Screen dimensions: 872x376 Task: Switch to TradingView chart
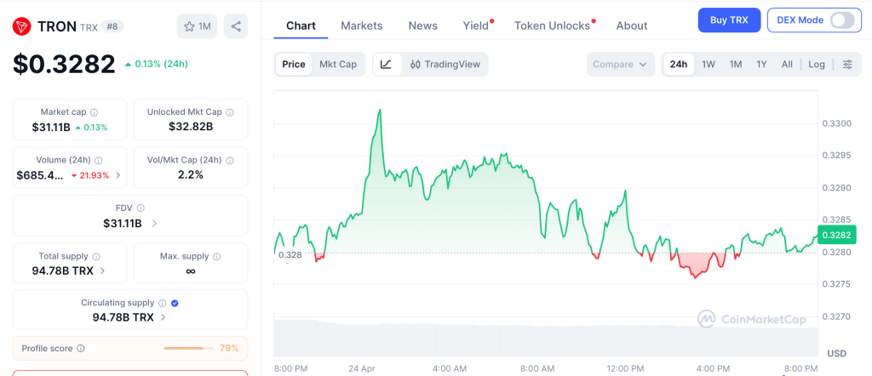coord(445,64)
